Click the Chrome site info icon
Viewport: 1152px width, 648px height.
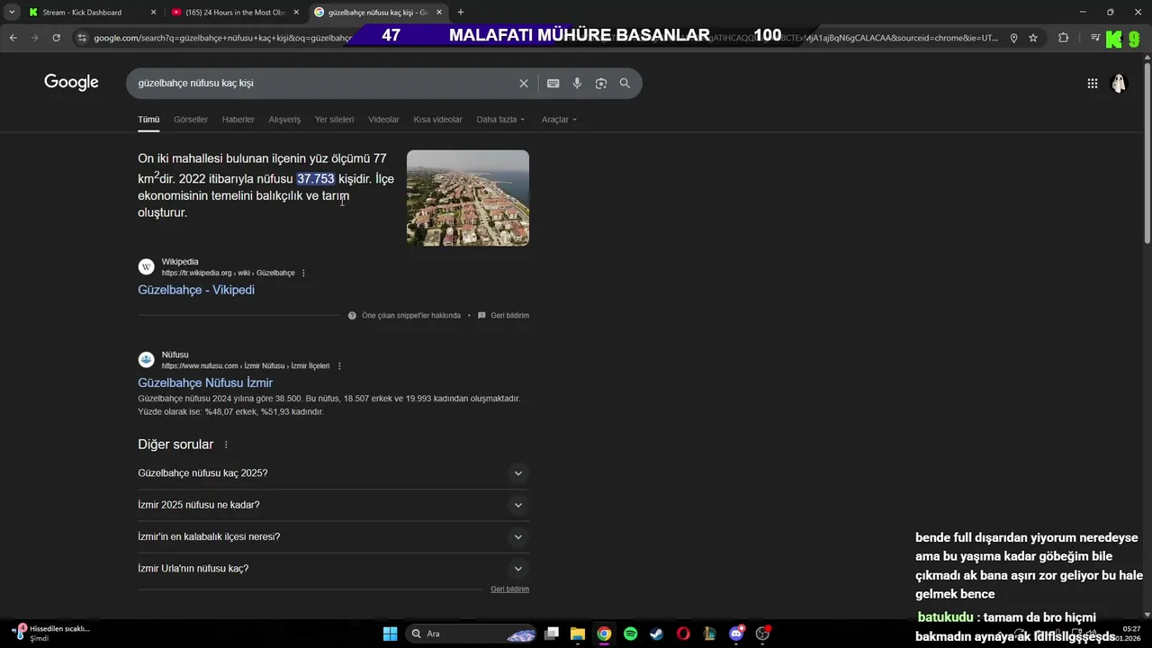pyautogui.click(x=82, y=38)
